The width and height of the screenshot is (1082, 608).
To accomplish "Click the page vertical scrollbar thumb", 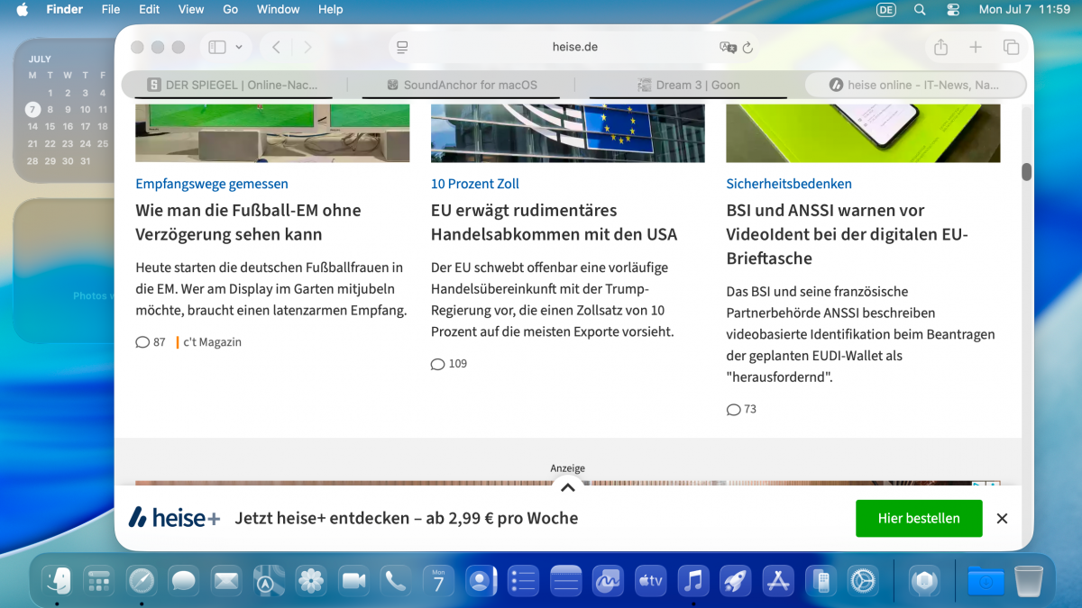I will pyautogui.click(x=1026, y=172).
